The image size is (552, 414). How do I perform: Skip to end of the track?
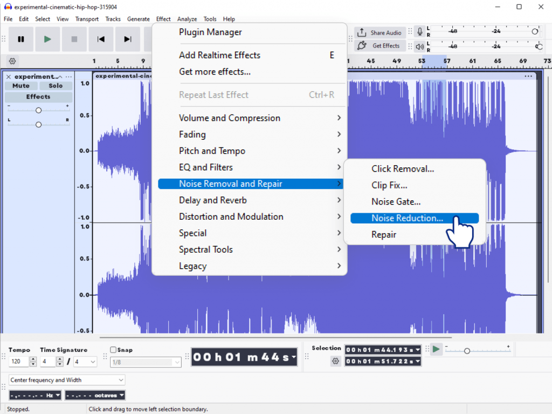tap(127, 39)
